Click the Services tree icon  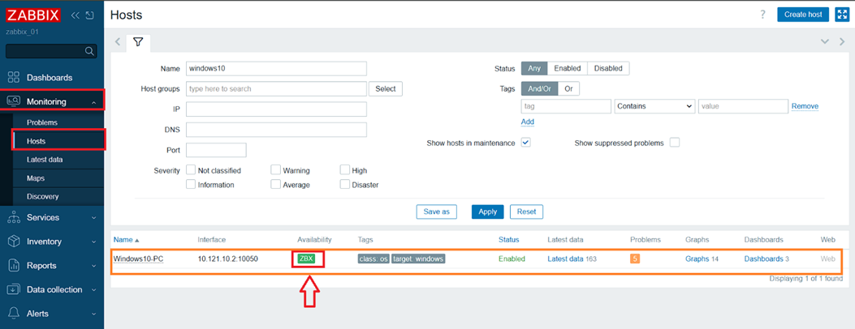[14, 217]
